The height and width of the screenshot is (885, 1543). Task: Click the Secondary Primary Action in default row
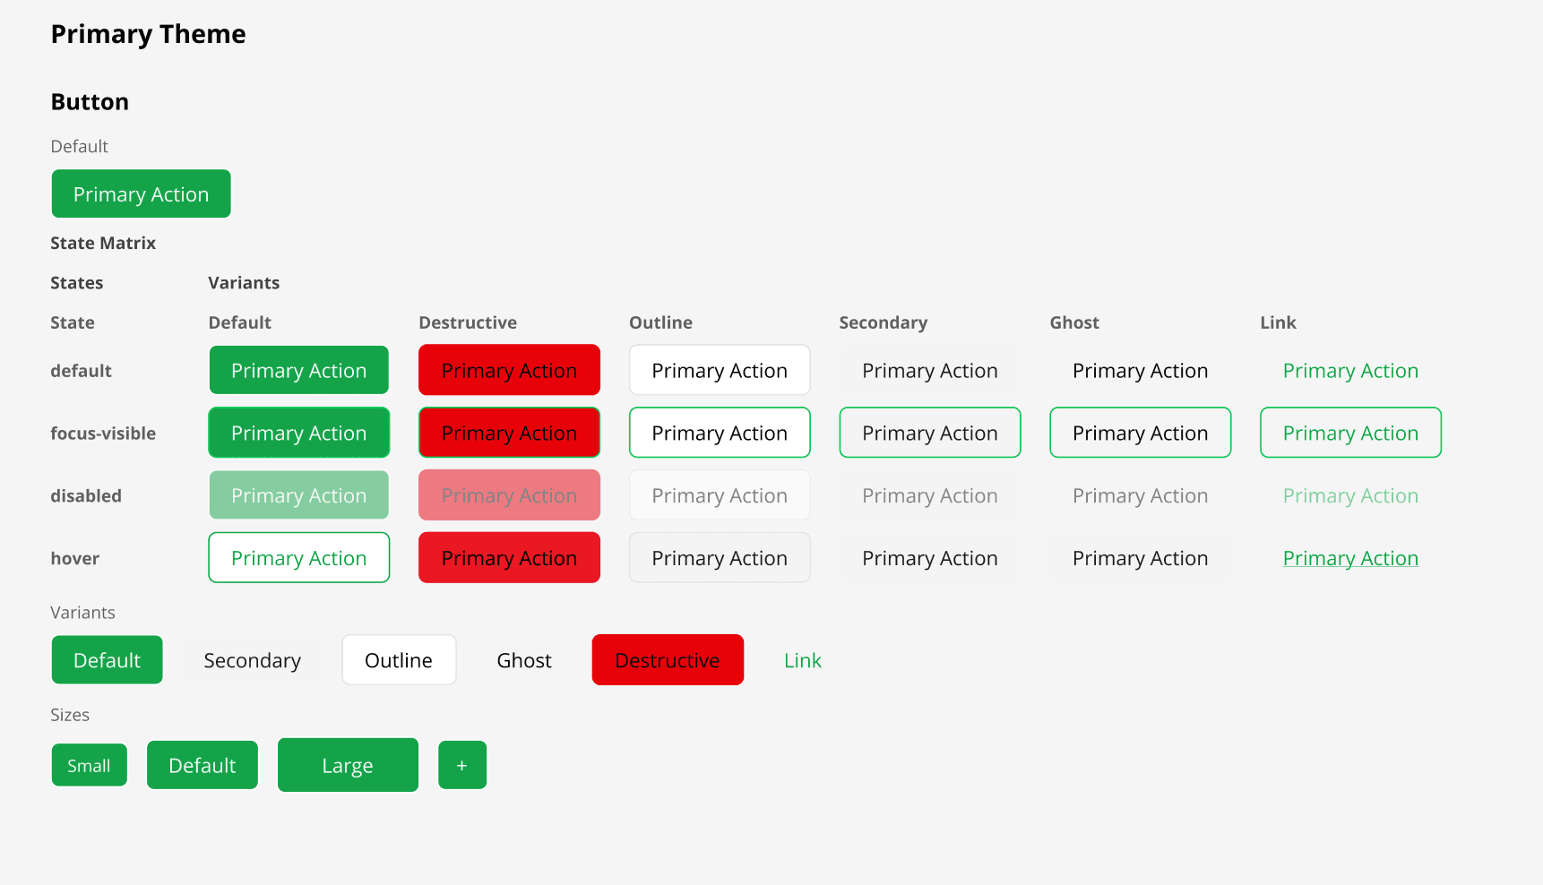(929, 370)
